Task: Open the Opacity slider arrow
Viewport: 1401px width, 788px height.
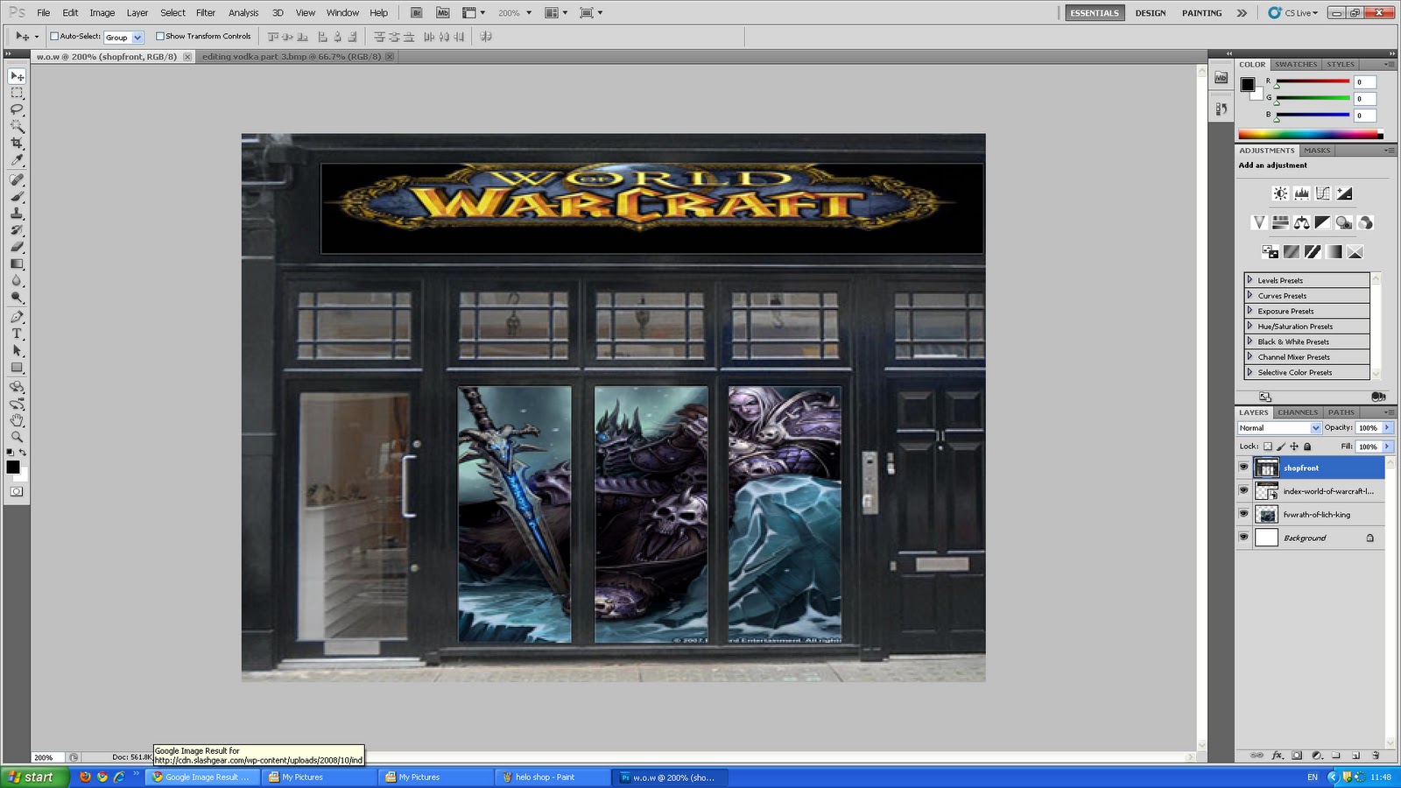Action: pyautogui.click(x=1387, y=427)
